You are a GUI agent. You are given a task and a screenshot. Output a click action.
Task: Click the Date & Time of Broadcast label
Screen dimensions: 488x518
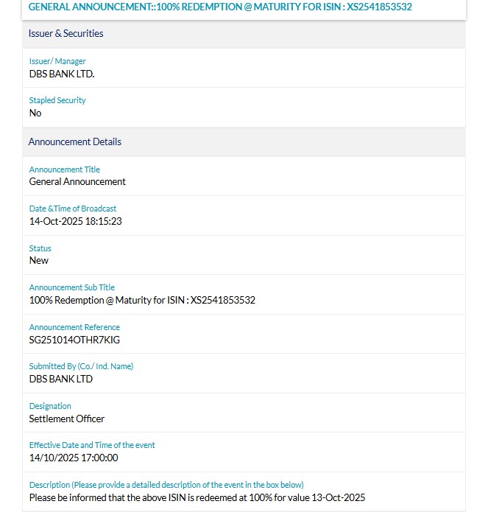point(73,209)
